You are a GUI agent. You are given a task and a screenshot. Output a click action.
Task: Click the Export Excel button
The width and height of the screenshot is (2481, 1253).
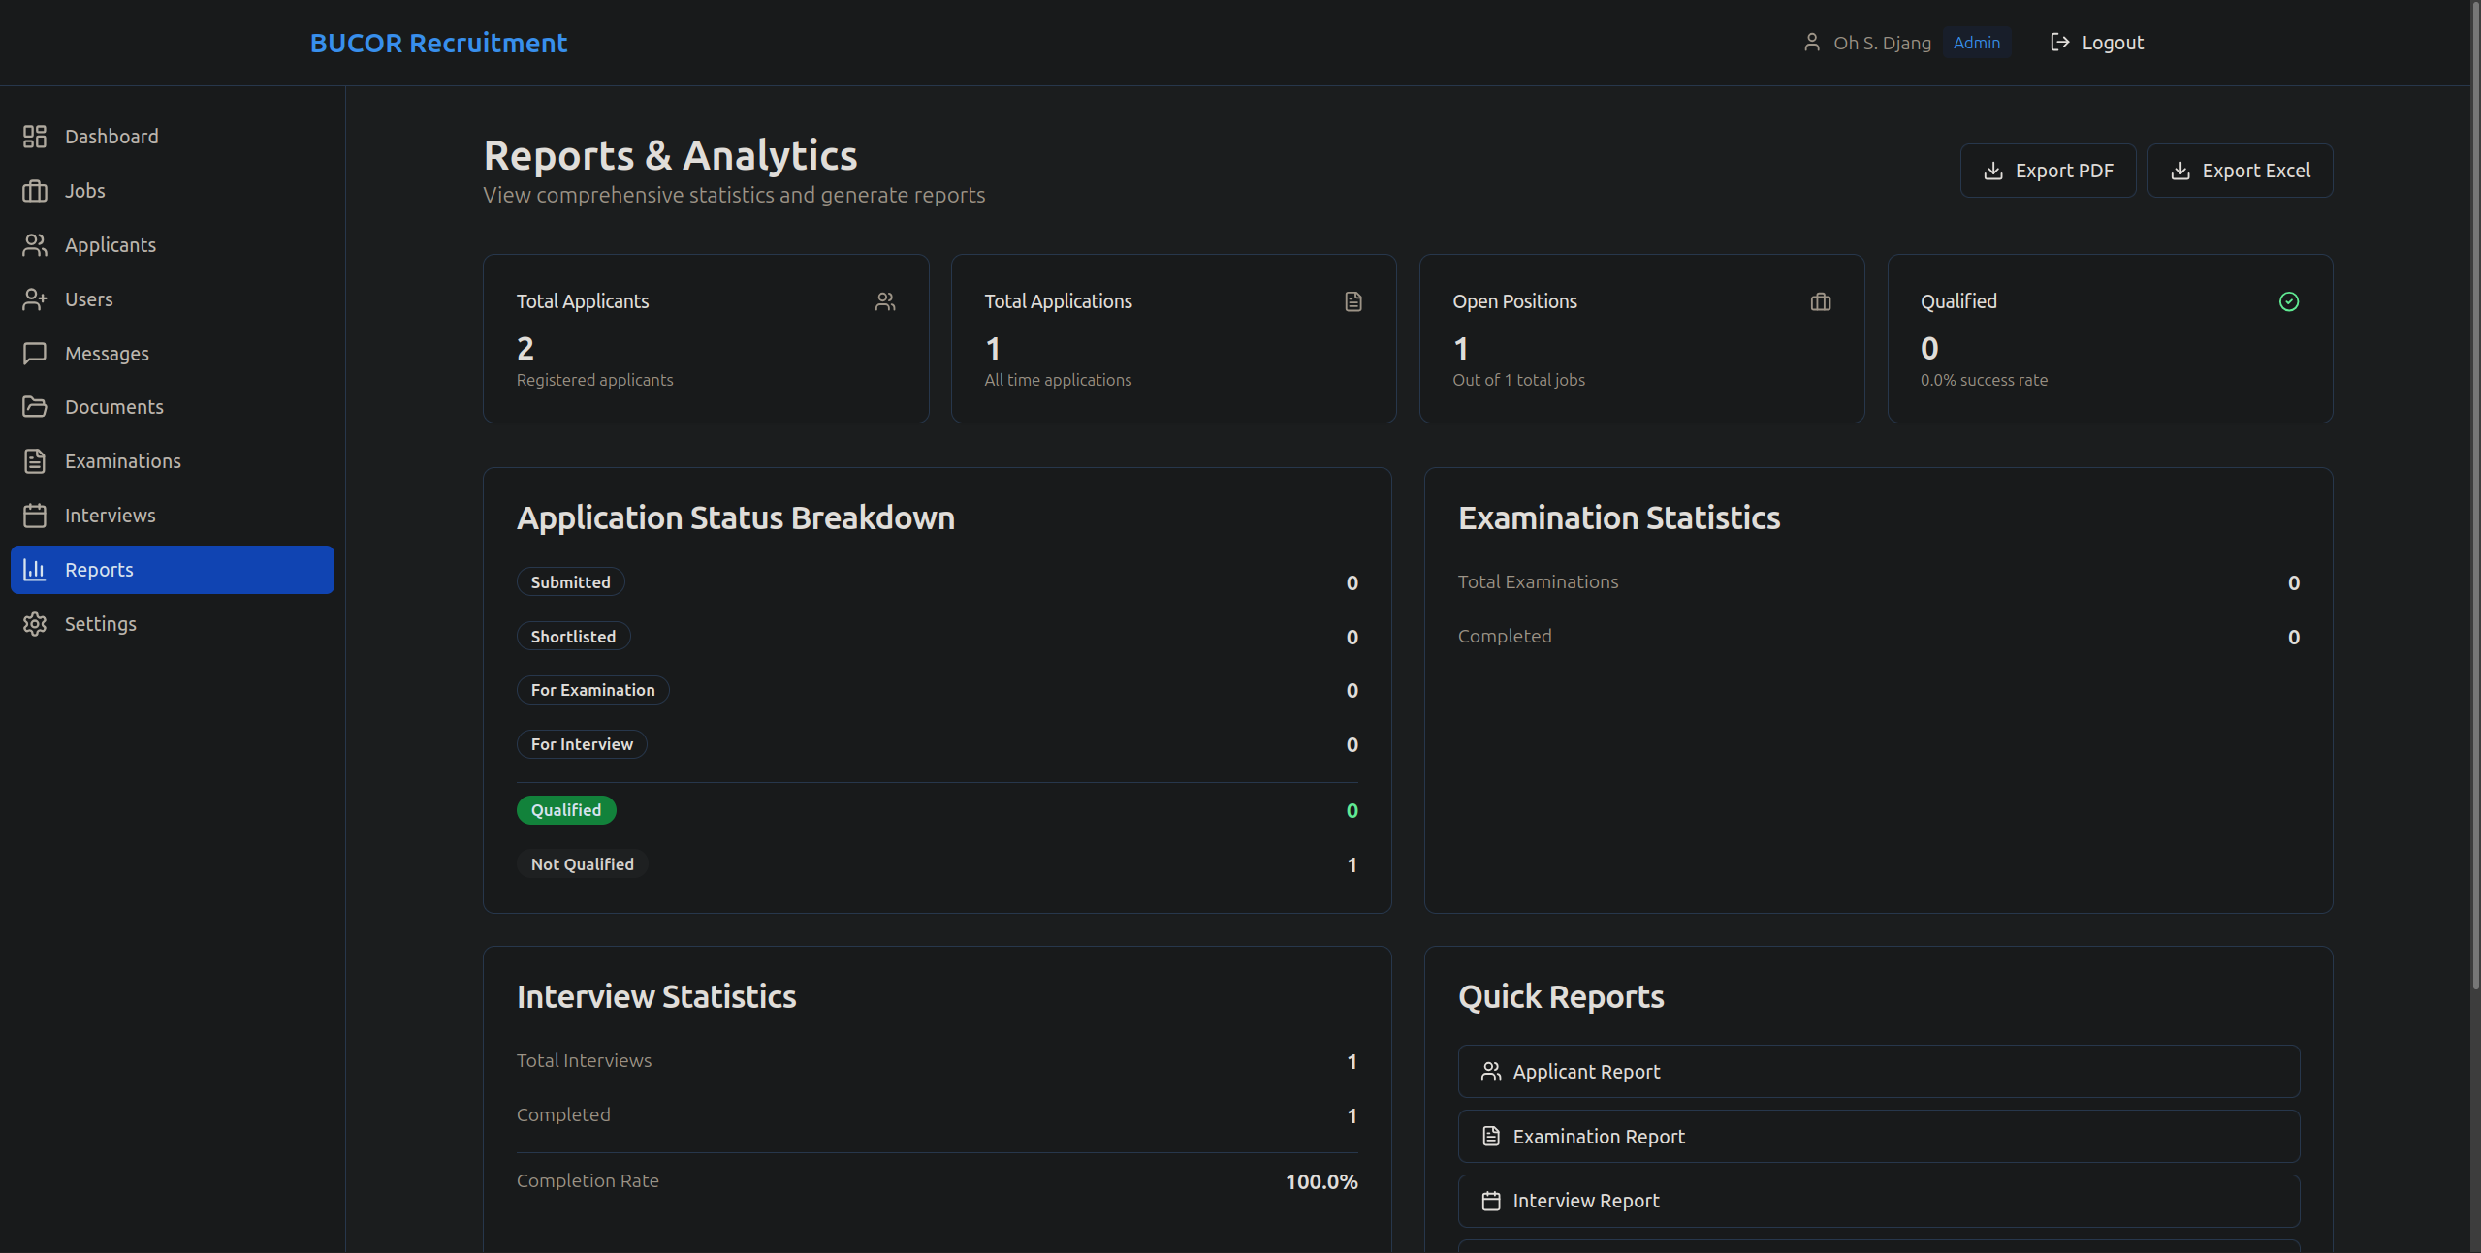[2240, 171]
